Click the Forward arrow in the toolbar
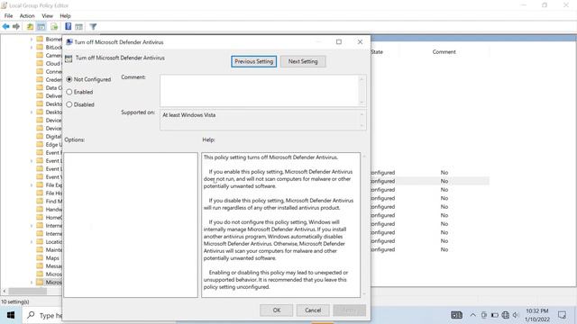The width and height of the screenshot is (577, 324). click(16, 26)
